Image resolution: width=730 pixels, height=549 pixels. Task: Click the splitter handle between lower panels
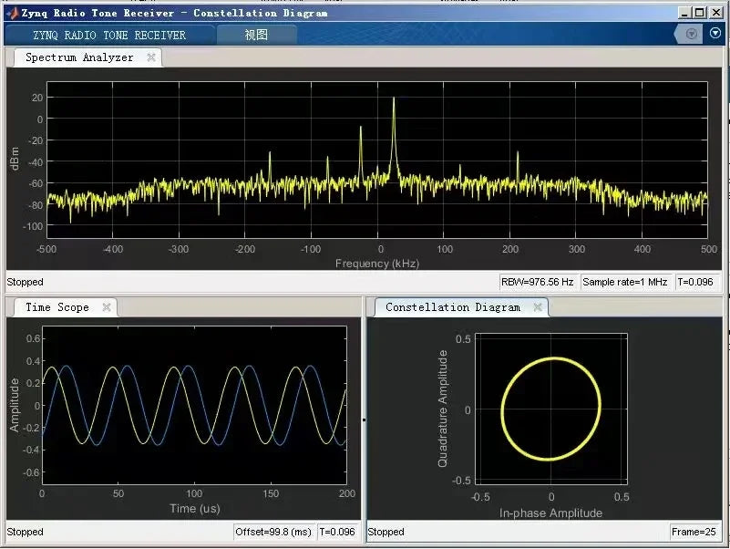(x=364, y=420)
